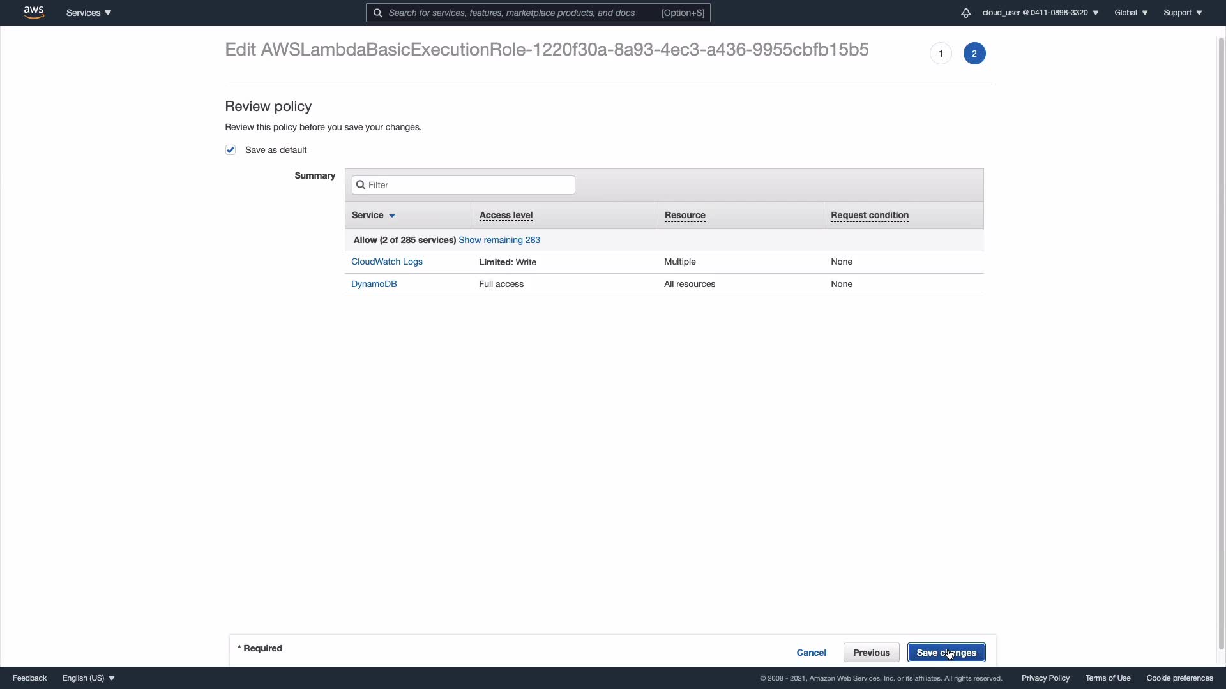This screenshot has width=1226, height=689.
Task: Open English (US) language selector
Action: point(88,678)
